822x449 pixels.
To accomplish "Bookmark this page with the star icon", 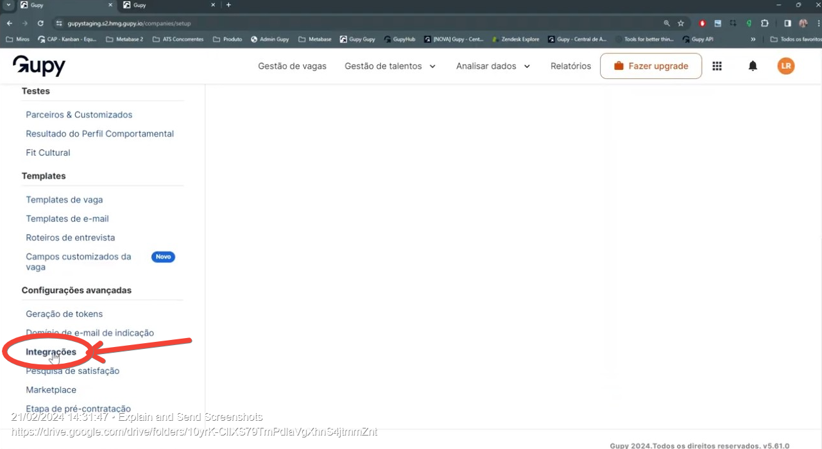I will (x=681, y=23).
